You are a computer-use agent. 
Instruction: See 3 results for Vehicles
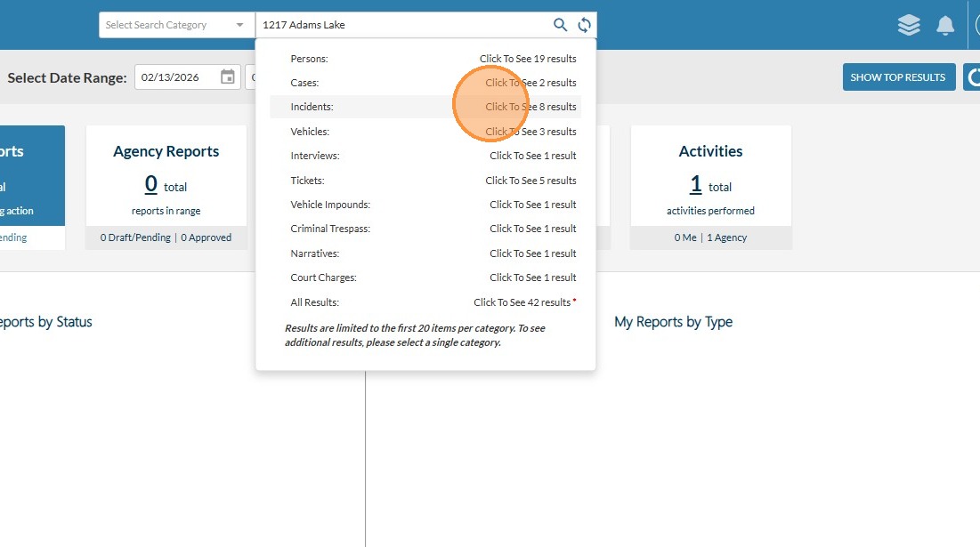pyautogui.click(x=530, y=132)
